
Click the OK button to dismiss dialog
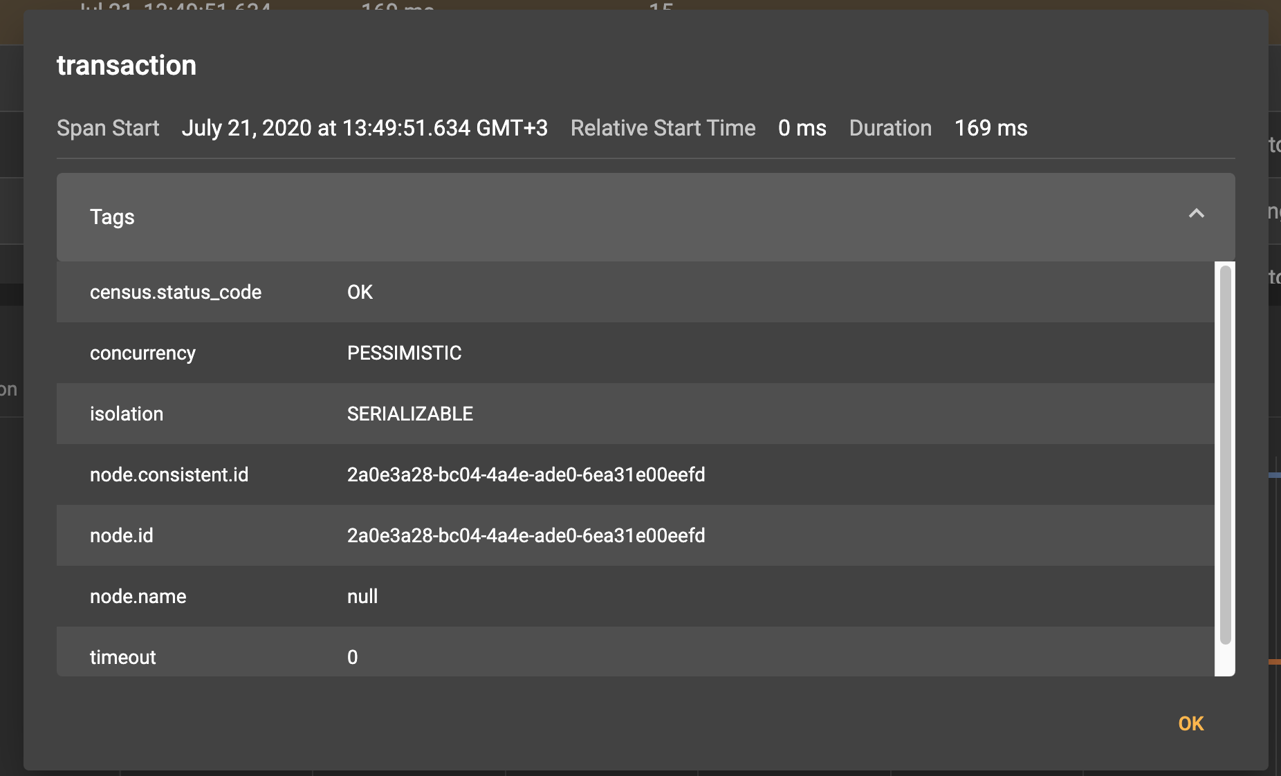1190,723
